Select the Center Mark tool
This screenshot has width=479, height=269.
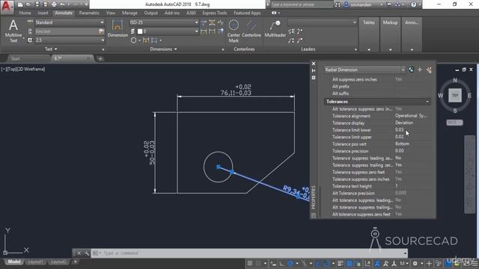click(234, 31)
